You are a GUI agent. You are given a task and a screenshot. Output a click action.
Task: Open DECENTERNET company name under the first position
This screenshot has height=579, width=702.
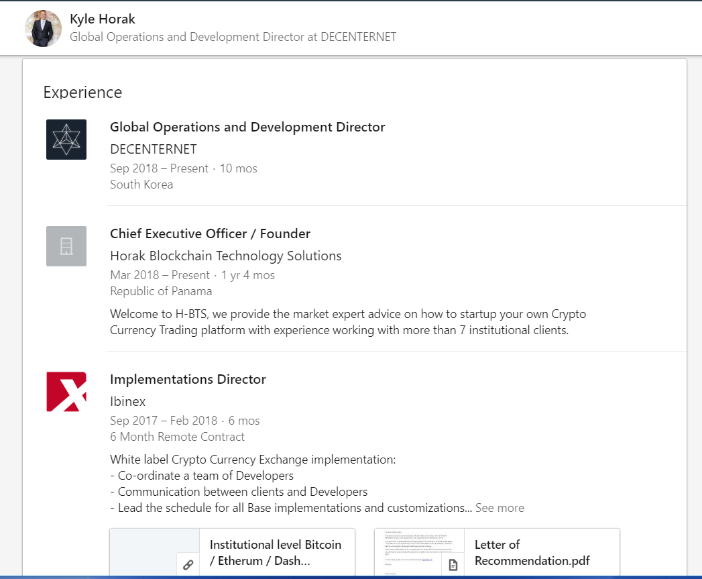coord(154,149)
